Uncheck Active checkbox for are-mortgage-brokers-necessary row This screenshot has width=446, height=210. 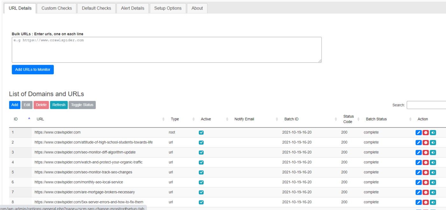tap(201, 192)
